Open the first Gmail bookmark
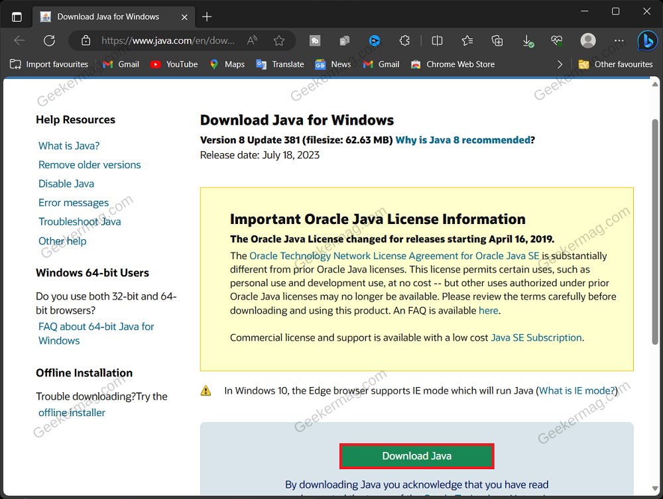 coord(121,64)
